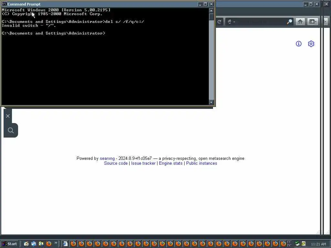Click the searxng search magnifier button
The height and width of the screenshot is (248, 331).
click(11, 130)
